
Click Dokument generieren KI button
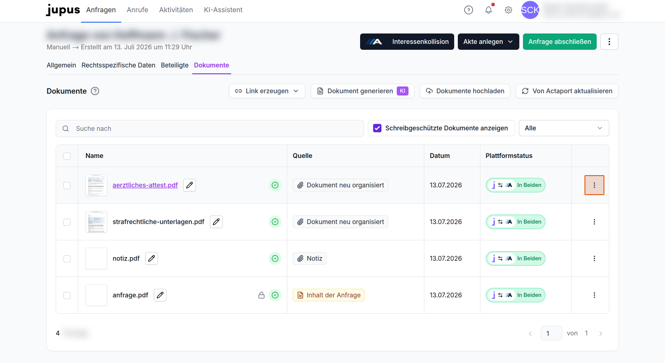click(362, 91)
